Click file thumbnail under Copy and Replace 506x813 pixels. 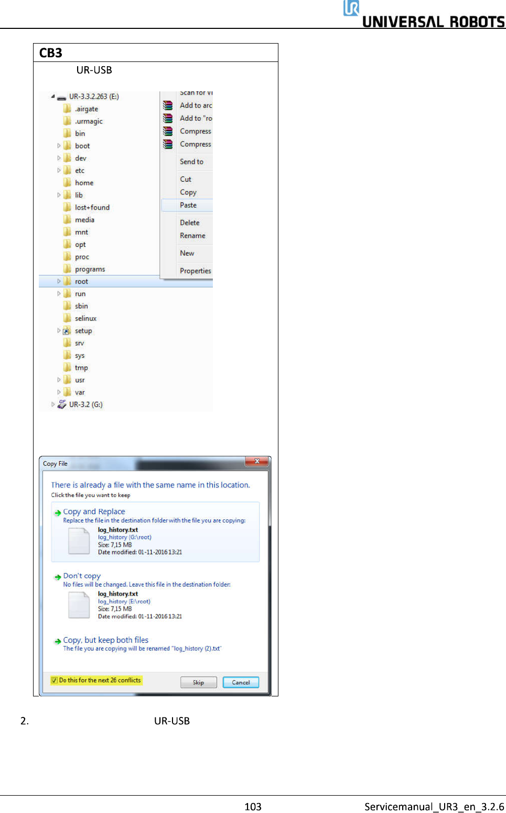(79, 541)
